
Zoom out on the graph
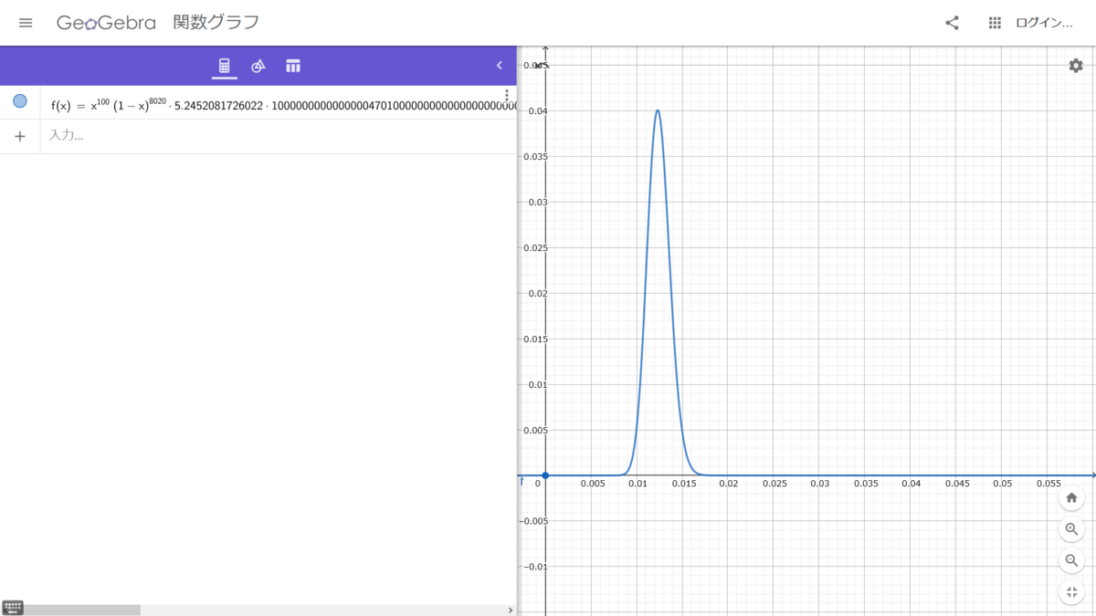(x=1072, y=560)
